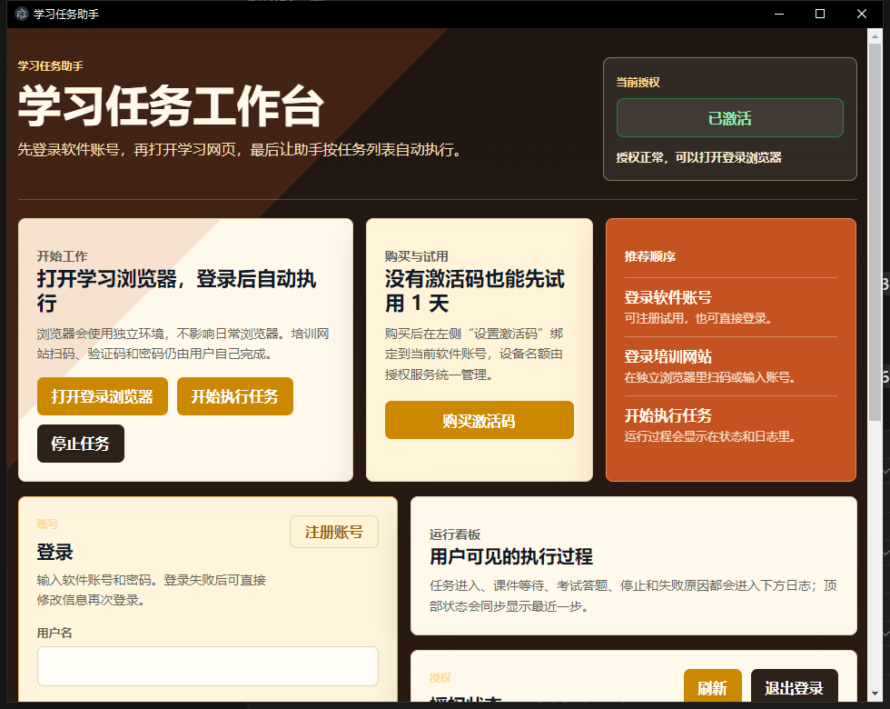Start tasks with 开始执行任务 button
The image size is (890, 709).
[x=235, y=396]
